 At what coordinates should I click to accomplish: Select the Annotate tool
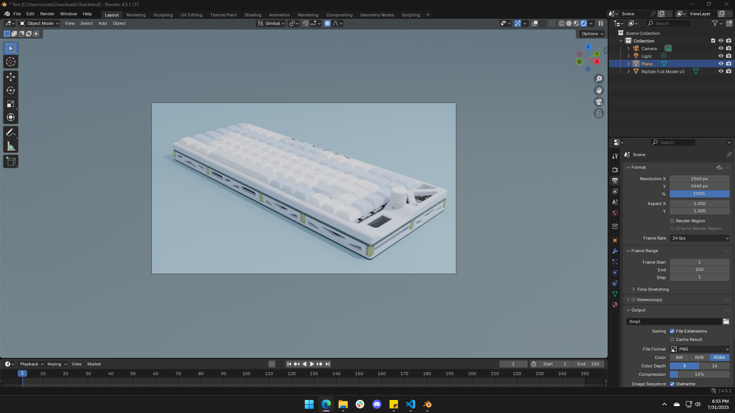[x=10, y=132]
